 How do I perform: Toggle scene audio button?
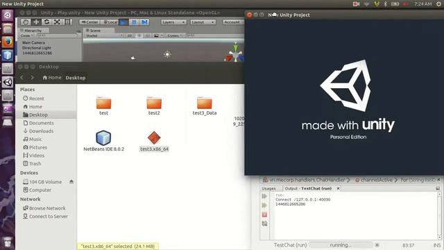coord(147,35)
